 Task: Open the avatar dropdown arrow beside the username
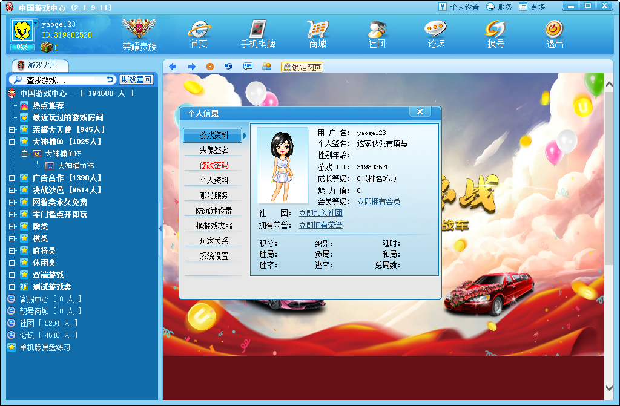coord(36,24)
